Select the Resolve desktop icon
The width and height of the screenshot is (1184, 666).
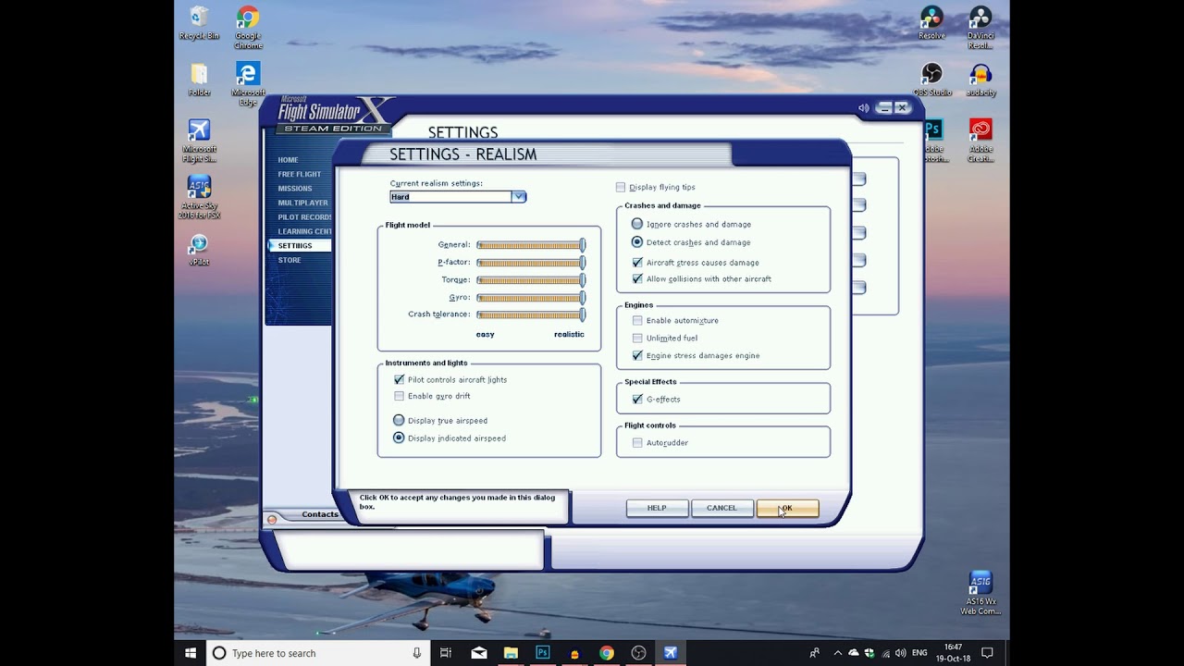(931, 23)
